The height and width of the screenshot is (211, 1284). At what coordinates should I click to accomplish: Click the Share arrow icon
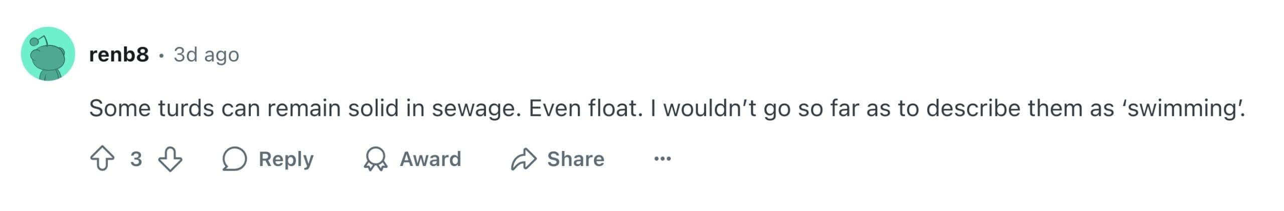coord(524,159)
